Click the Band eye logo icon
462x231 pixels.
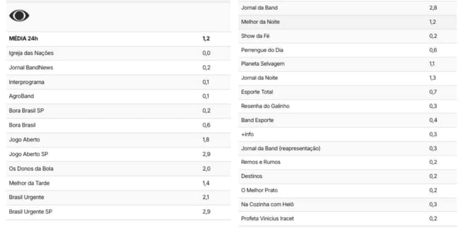(x=19, y=16)
